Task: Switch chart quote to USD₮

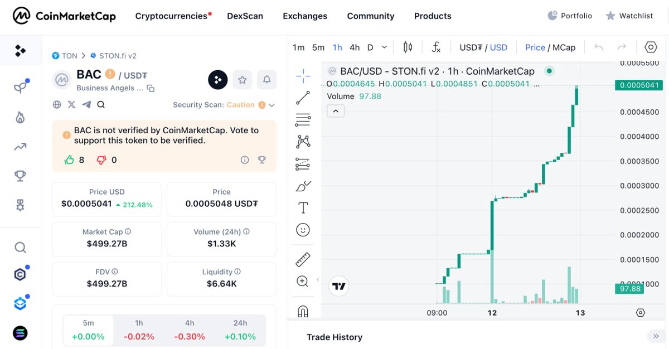Action: [x=471, y=47]
